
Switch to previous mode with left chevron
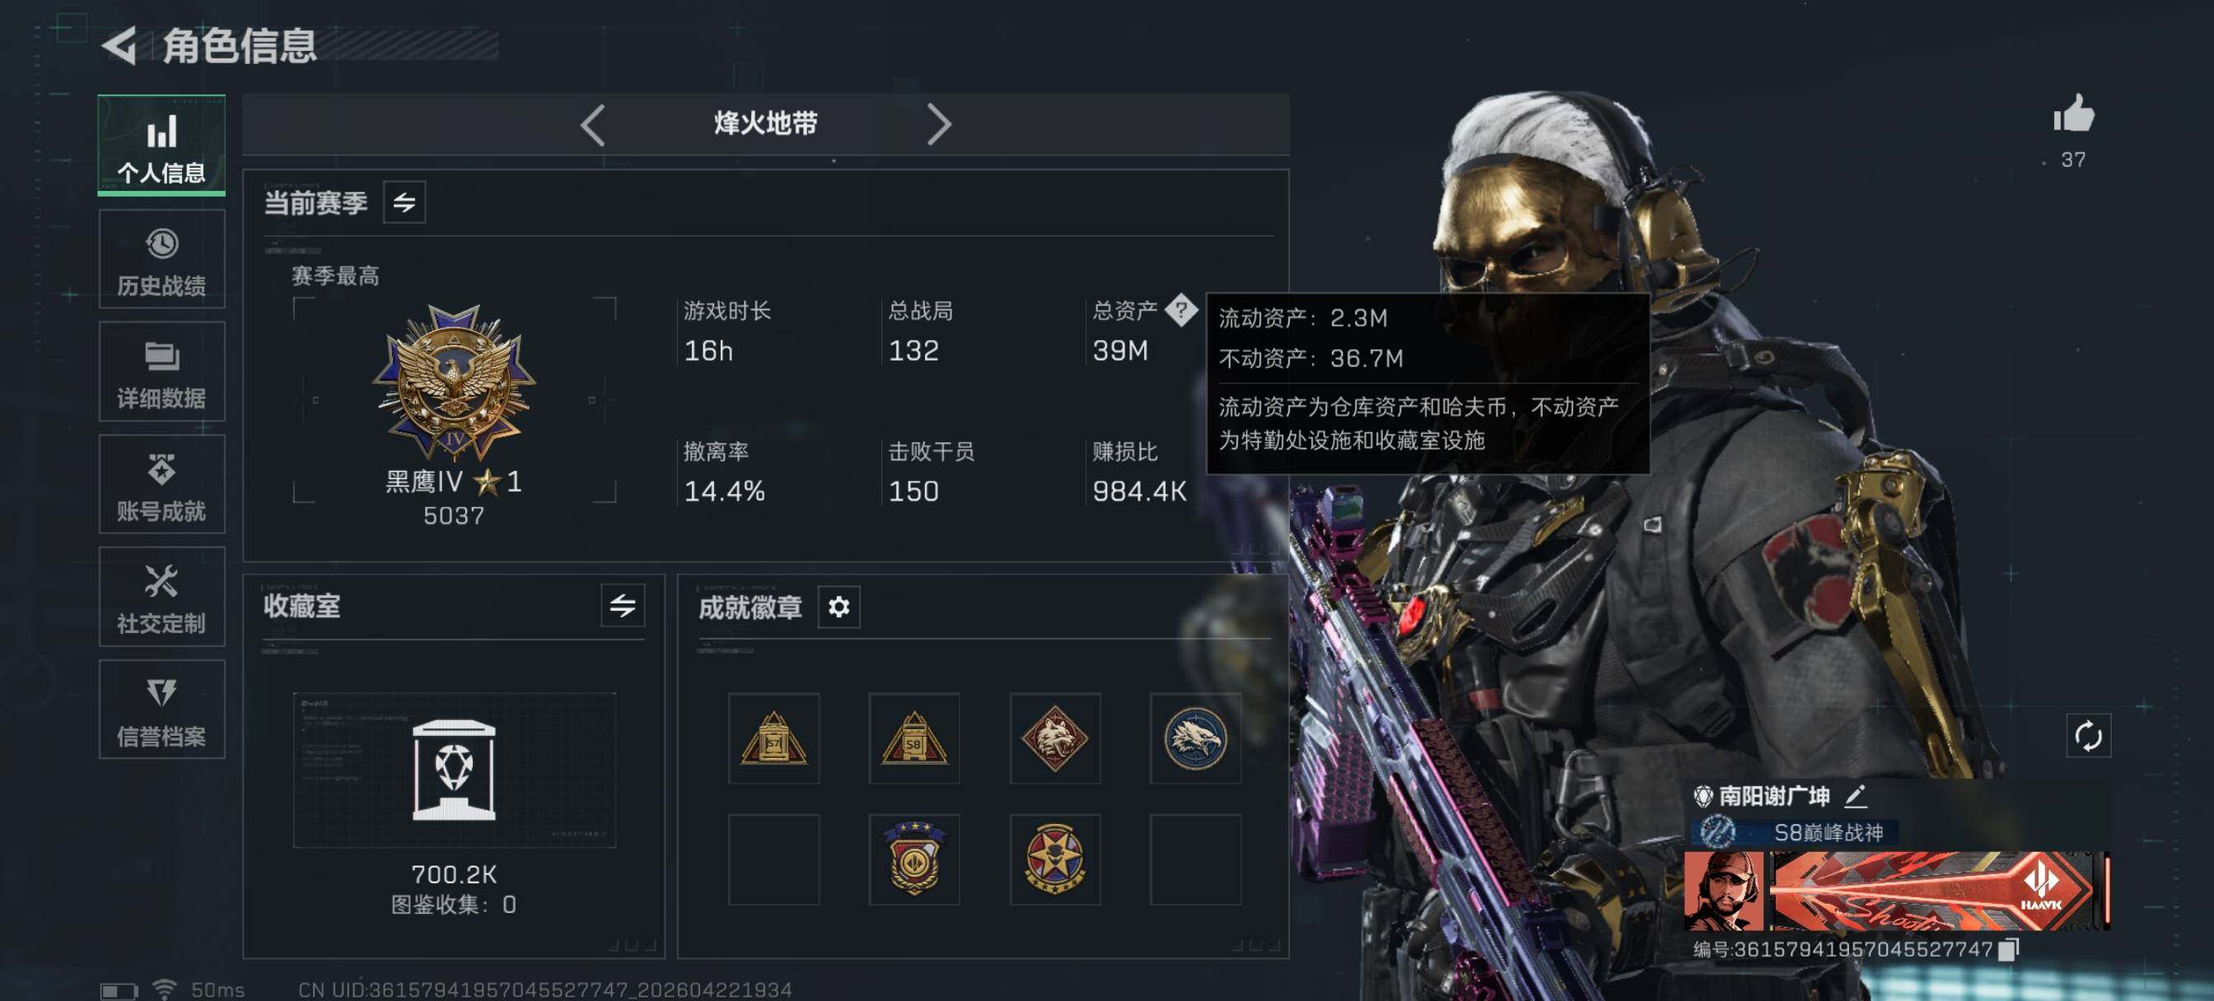[593, 125]
